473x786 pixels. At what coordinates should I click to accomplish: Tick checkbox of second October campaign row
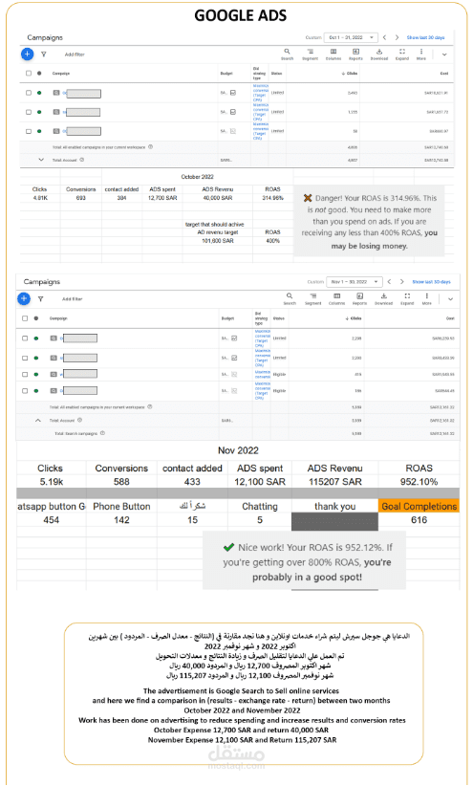pyautogui.click(x=29, y=112)
